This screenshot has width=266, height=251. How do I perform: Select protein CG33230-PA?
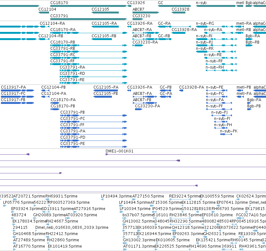[148, 106]
